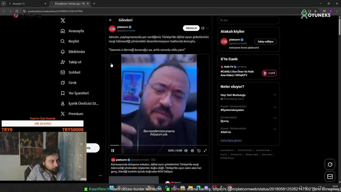Click the Chrome icon in the taskbar

tap(230, 188)
